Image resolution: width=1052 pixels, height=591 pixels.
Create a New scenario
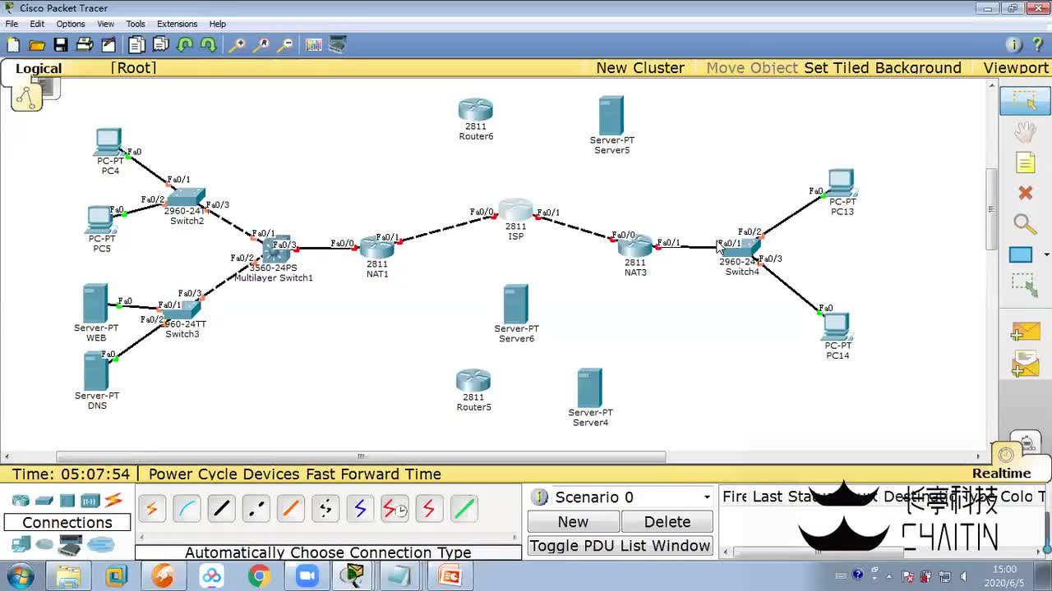tap(573, 522)
